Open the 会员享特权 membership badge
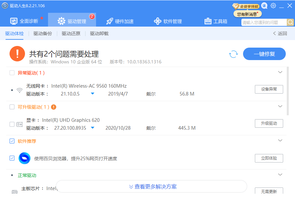 pos(246,6)
